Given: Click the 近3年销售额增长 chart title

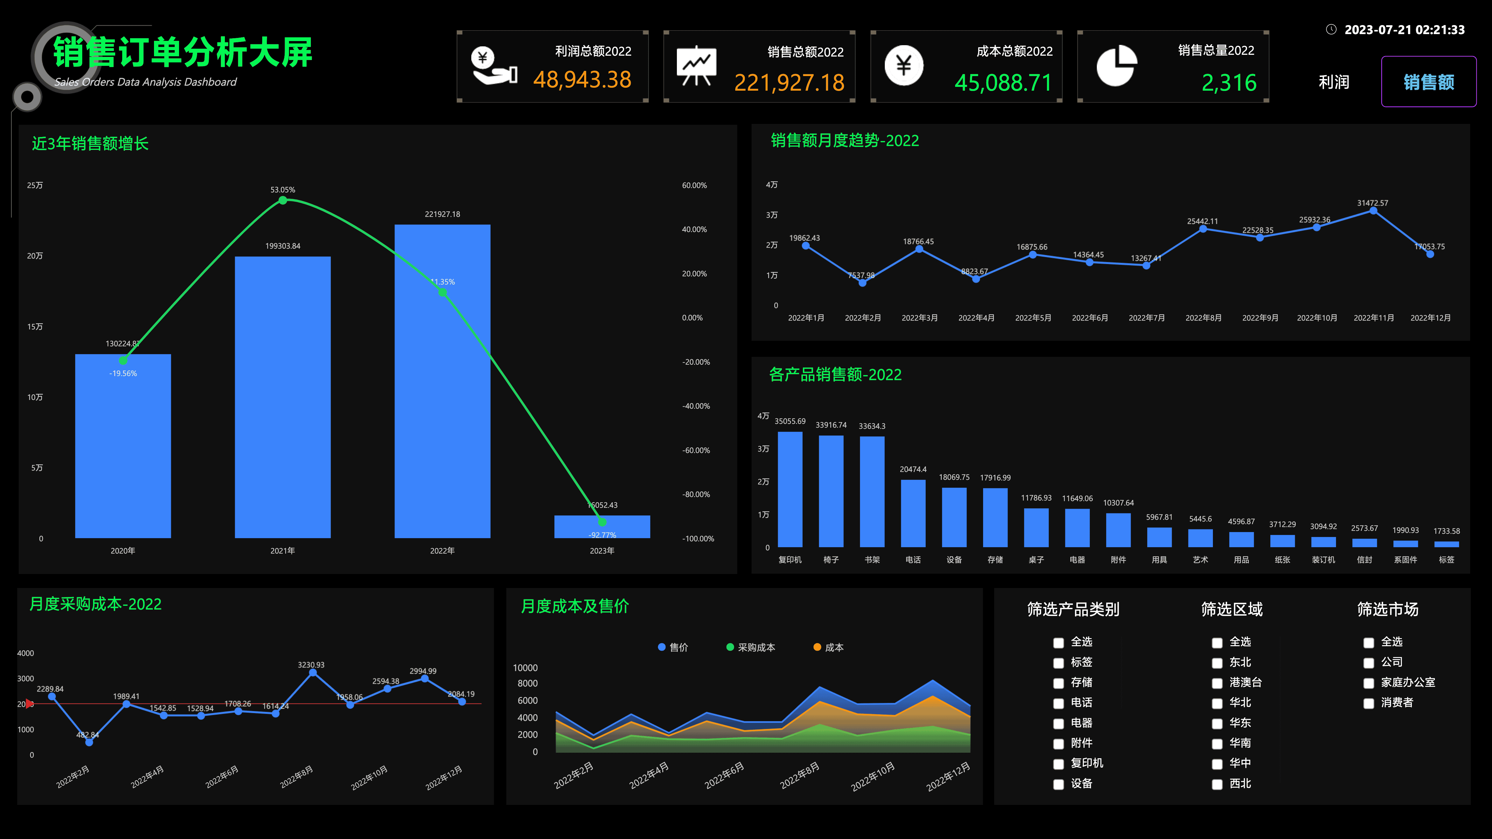Looking at the screenshot, I should [90, 143].
